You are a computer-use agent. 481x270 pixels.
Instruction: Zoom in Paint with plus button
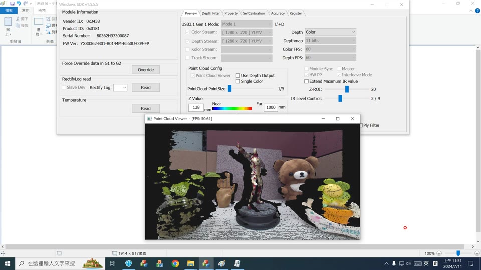coord(476,253)
